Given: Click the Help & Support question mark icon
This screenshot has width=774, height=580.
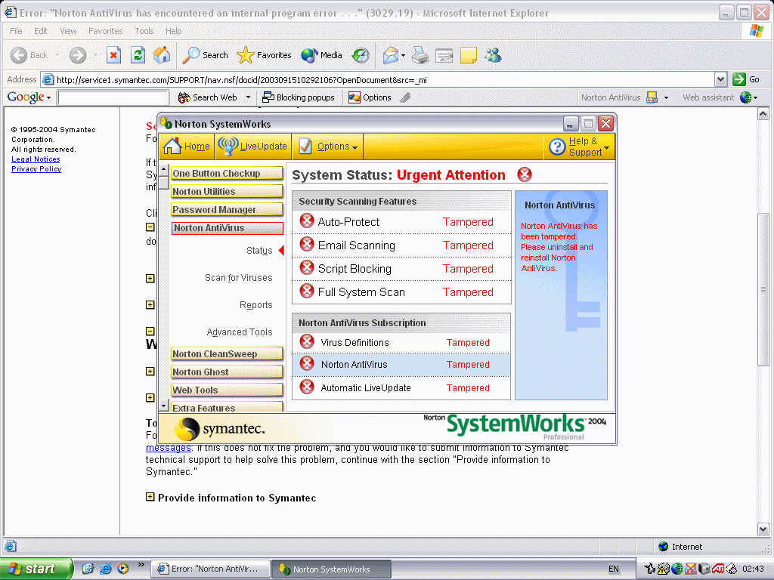Looking at the screenshot, I should pyautogui.click(x=557, y=147).
